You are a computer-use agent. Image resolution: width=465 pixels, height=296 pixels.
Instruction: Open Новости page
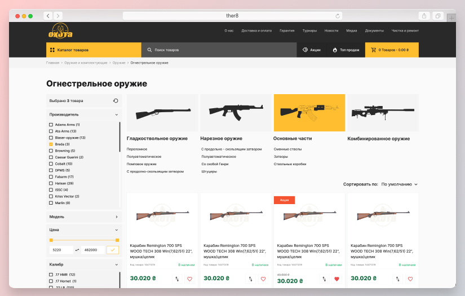331,30
